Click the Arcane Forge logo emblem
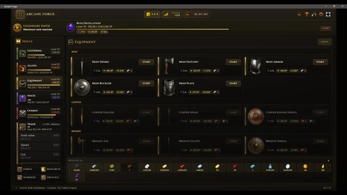347x195 pixels. point(20,14)
